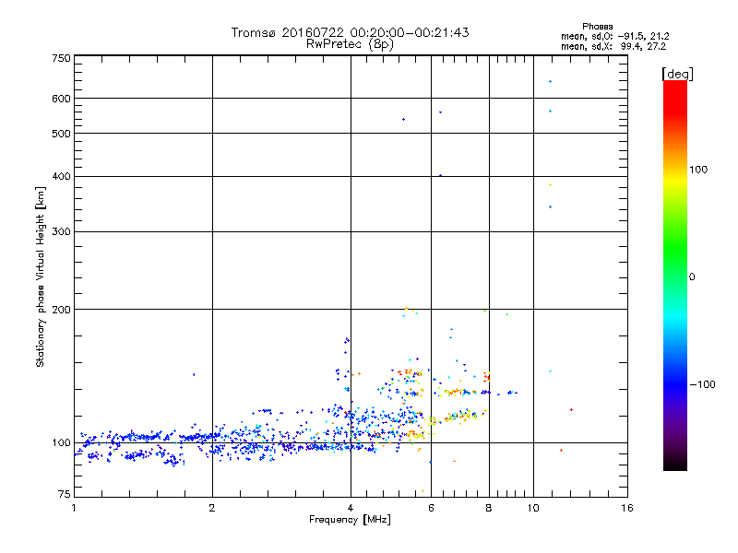The width and height of the screenshot is (738, 553).
Task: Click the x-axis tick label '4'
Action: [351, 508]
